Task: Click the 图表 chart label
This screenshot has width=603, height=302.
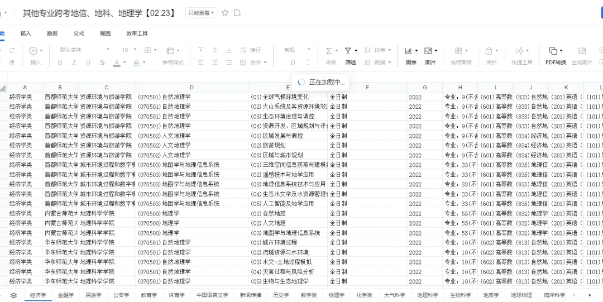Action: (411, 63)
